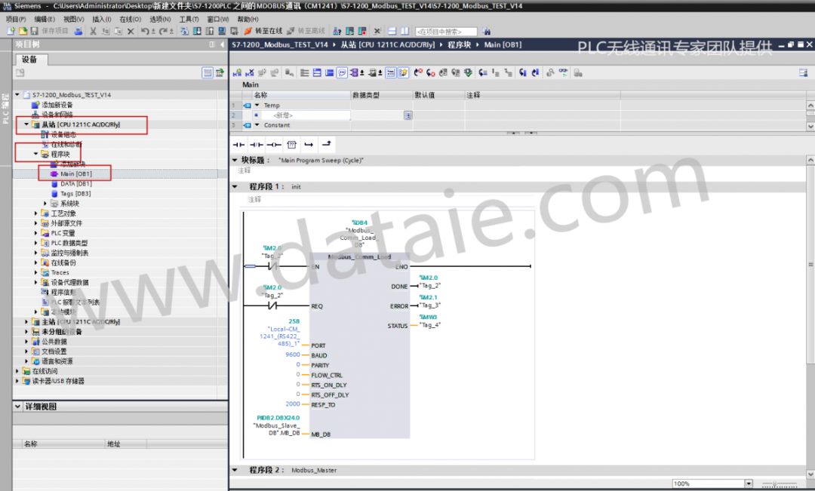Image resolution: width=815 pixels, height=491 pixels.
Task: Click the split editor horizontally icon
Action: point(392,31)
